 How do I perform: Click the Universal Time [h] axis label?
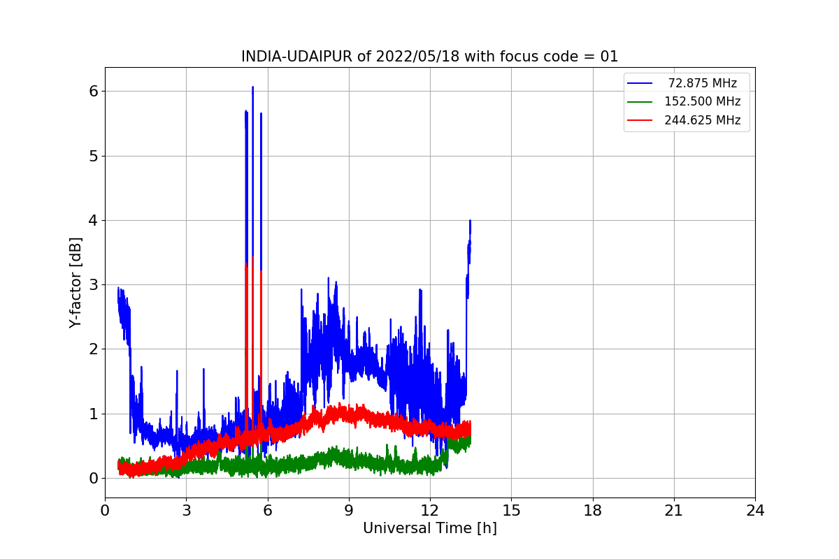point(430,529)
